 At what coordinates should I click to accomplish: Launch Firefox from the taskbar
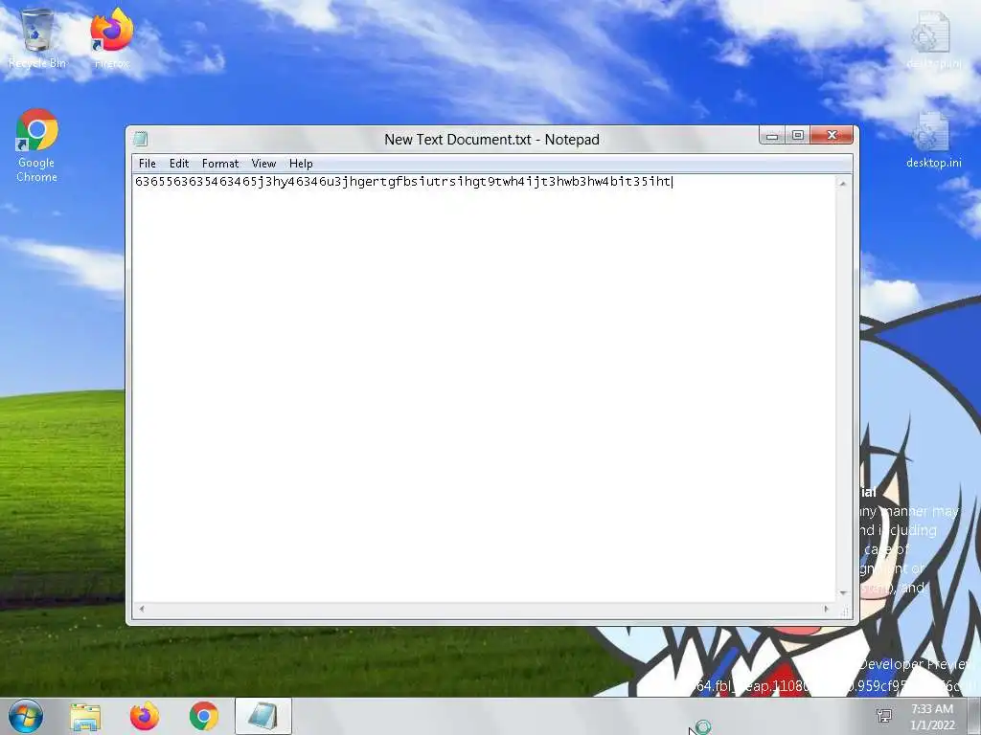(x=145, y=716)
